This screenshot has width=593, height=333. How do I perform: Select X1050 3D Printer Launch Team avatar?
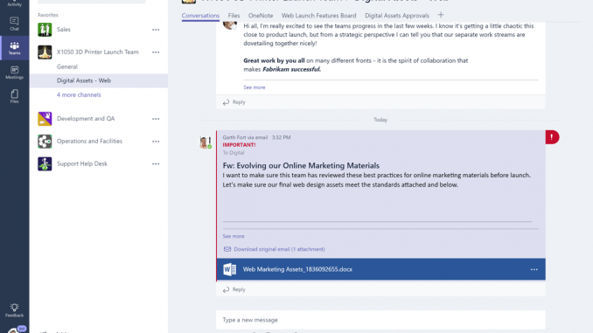click(x=45, y=52)
